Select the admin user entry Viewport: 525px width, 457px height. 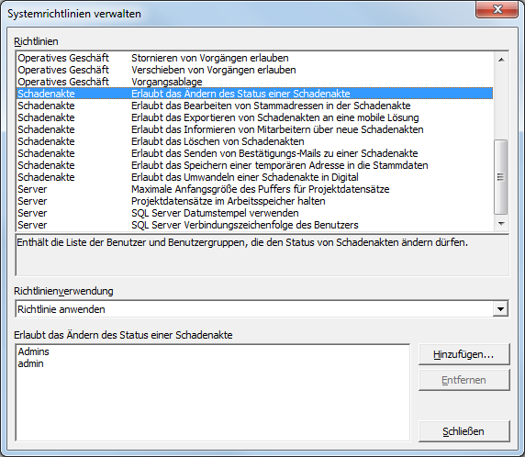coord(30,363)
